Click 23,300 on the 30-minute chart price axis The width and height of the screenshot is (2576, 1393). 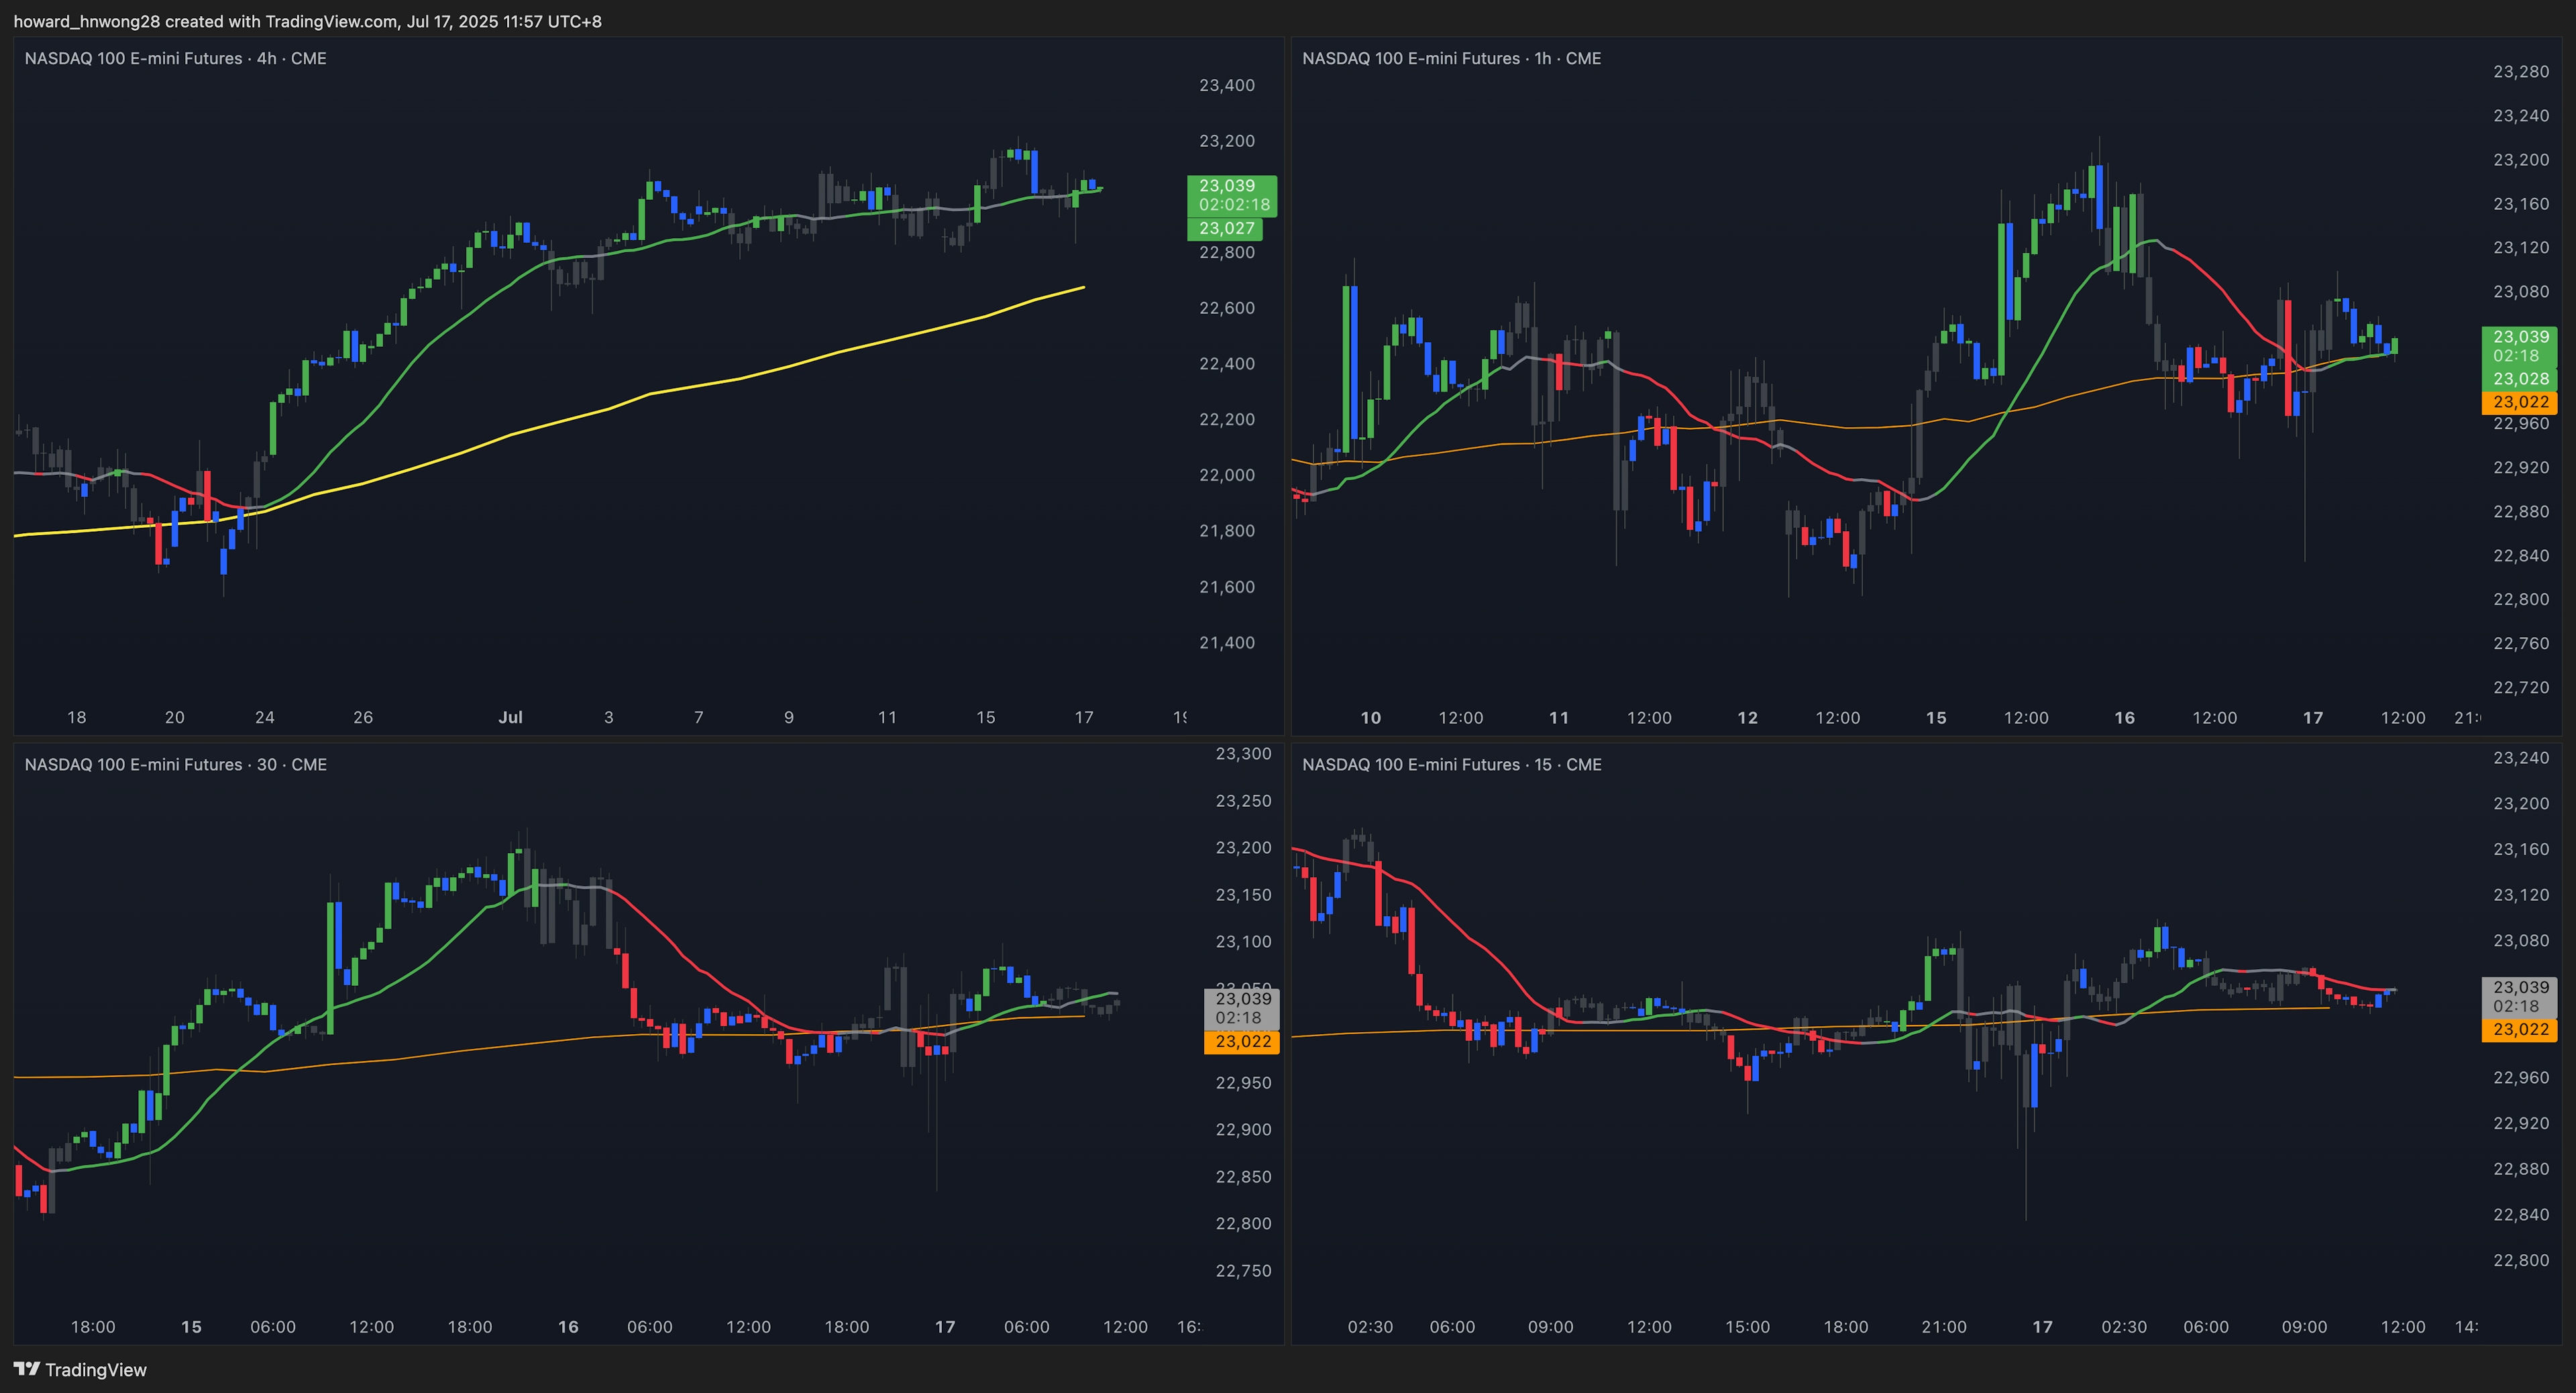point(1243,754)
